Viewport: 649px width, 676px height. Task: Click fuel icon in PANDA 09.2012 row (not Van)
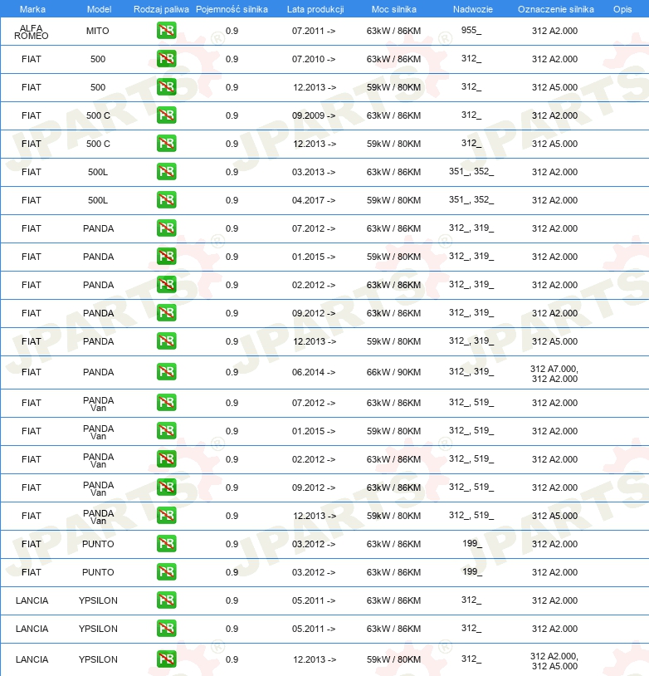166,313
